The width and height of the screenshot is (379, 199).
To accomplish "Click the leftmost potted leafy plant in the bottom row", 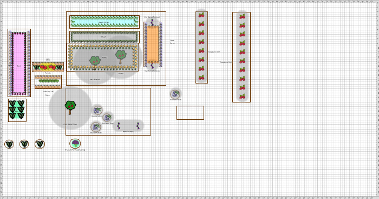I will [9, 144].
